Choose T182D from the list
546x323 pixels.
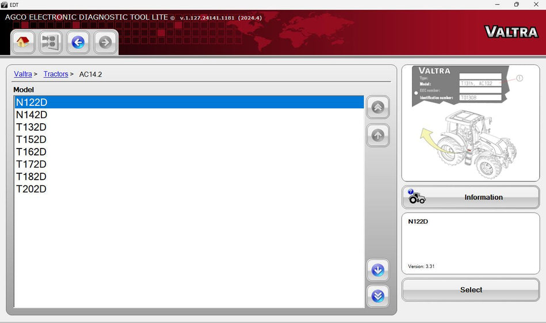pos(32,177)
